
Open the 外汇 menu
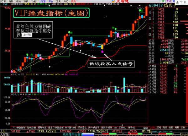point(66,1)
